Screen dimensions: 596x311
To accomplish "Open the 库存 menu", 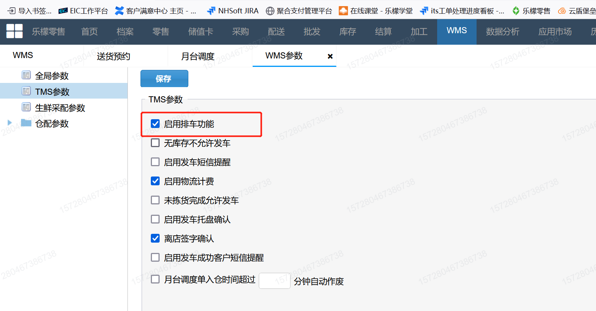I will pyautogui.click(x=348, y=32).
